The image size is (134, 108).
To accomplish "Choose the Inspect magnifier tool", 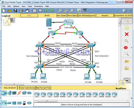I will (x=127, y=41).
